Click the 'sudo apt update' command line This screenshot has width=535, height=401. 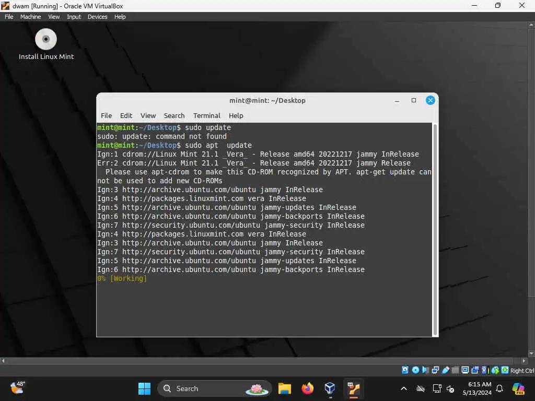pyautogui.click(x=175, y=145)
